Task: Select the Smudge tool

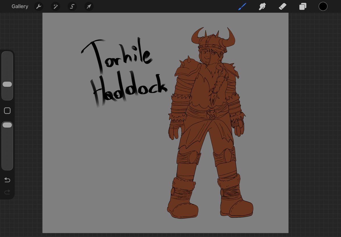Action: click(262, 6)
